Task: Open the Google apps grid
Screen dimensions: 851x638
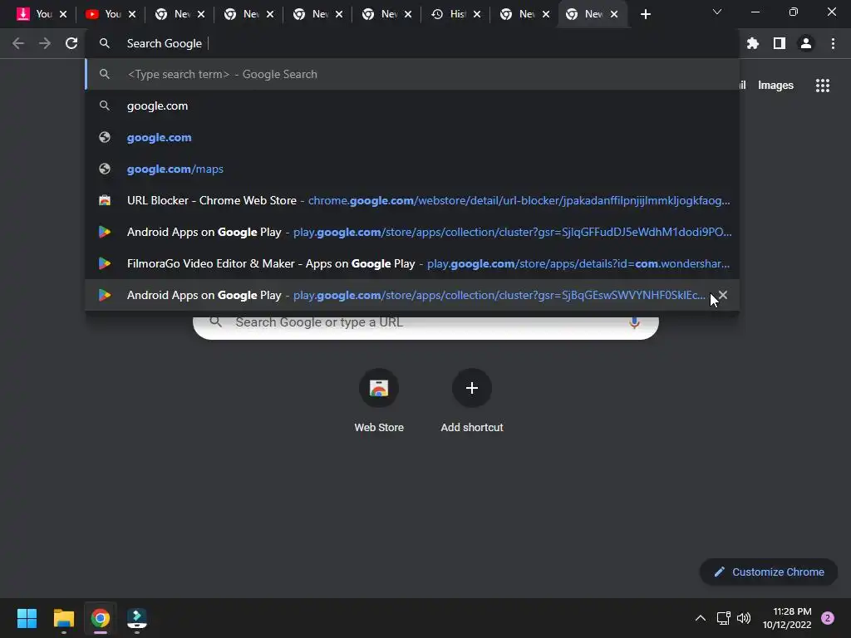Action: point(822,86)
